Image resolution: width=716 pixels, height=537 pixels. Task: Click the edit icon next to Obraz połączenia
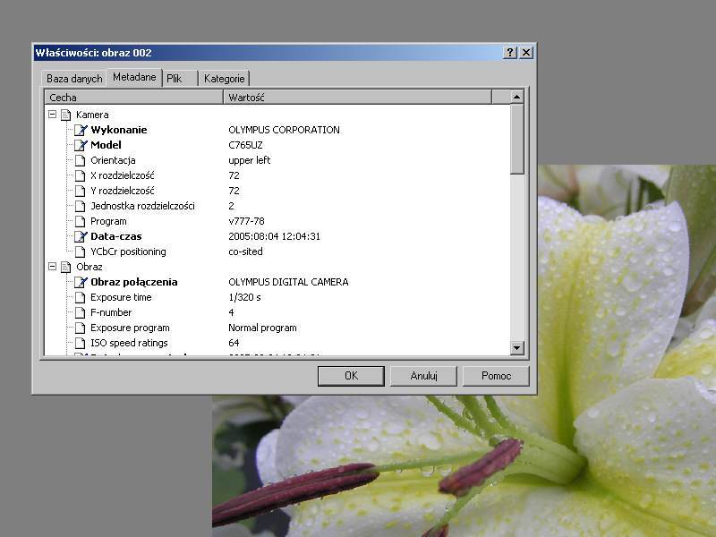81,282
